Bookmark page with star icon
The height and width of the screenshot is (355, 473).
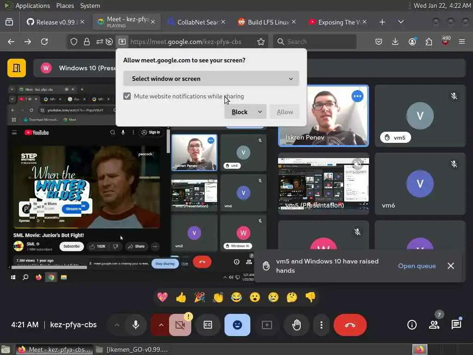(261, 42)
